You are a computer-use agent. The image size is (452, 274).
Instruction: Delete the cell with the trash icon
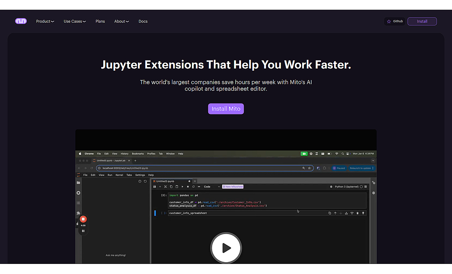pyautogui.click(x=357, y=213)
